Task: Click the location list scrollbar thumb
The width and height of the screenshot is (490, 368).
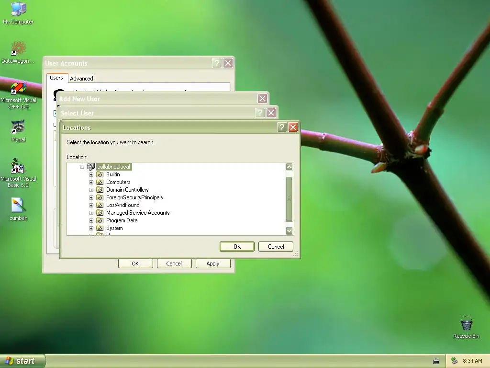Action: 290,199
